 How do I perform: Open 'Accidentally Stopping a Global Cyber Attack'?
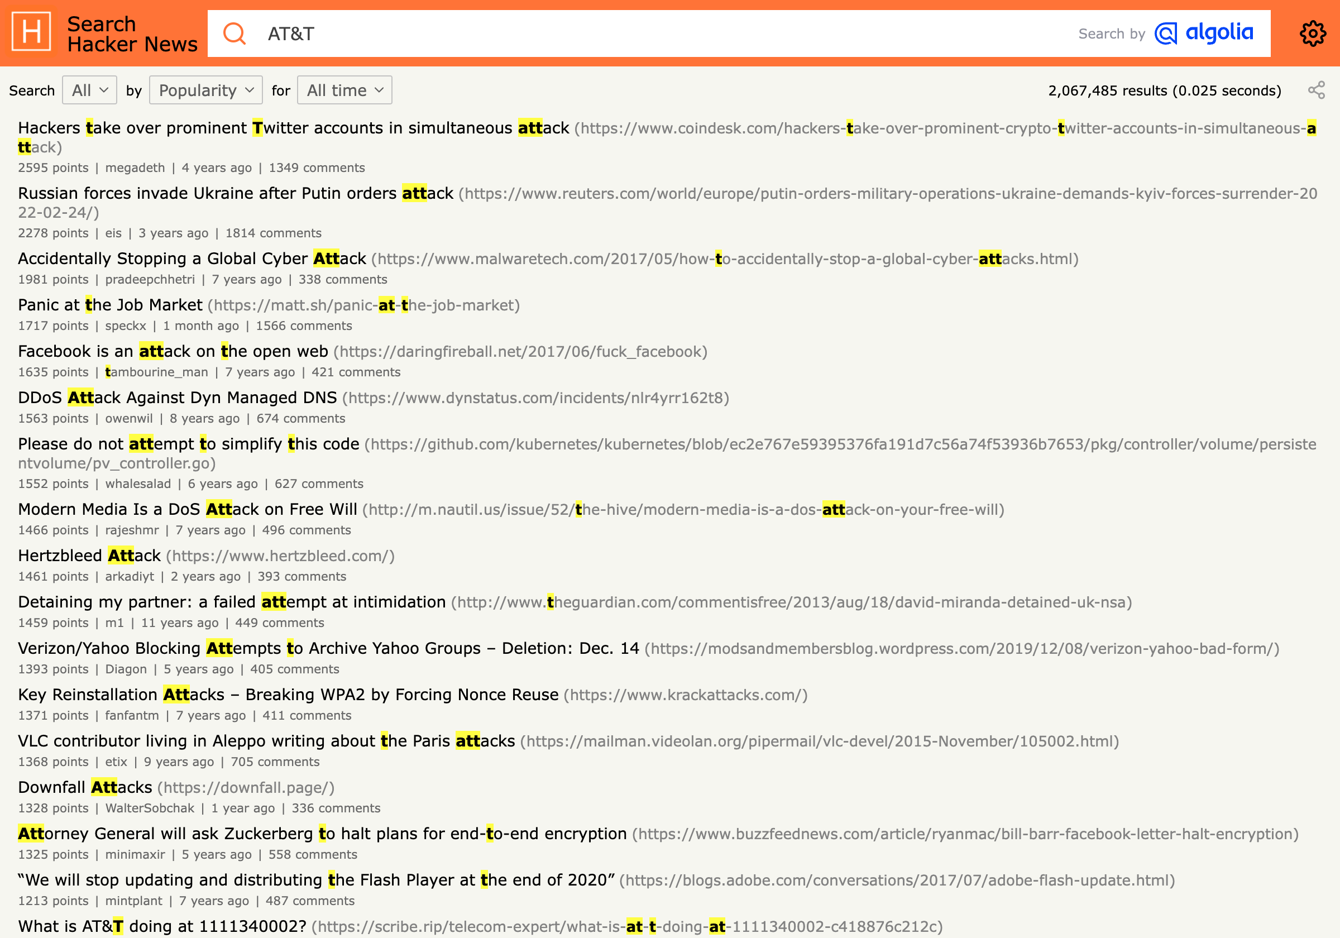click(x=192, y=259)
